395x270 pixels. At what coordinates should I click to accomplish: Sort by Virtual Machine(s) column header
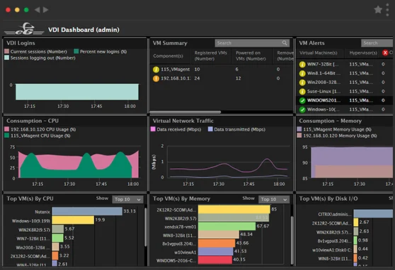(x=318, y=53)
